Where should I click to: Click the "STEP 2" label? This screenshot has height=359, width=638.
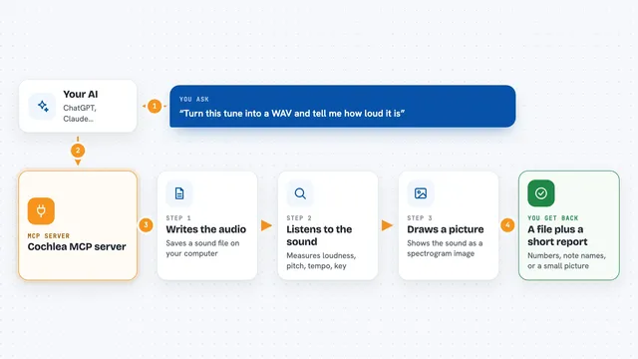point(299,218)
